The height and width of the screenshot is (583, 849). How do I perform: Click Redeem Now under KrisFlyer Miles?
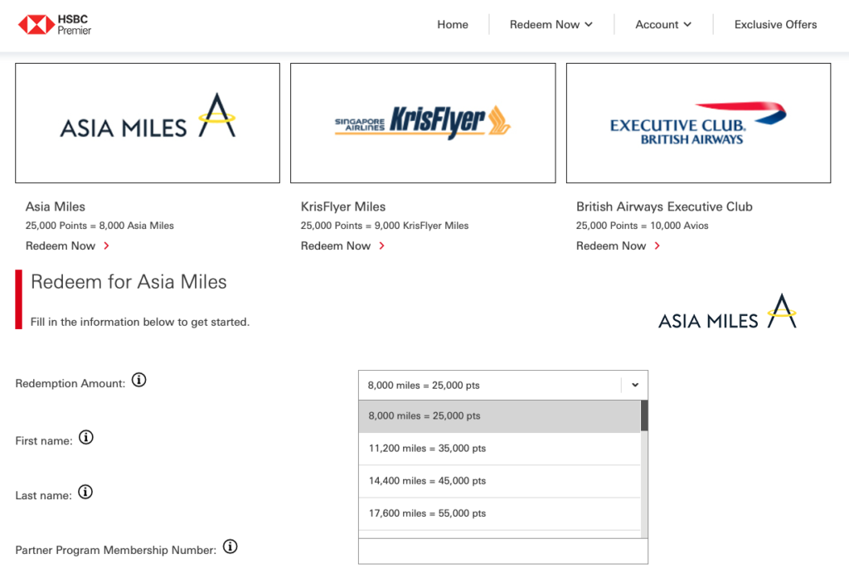(335, 245)
